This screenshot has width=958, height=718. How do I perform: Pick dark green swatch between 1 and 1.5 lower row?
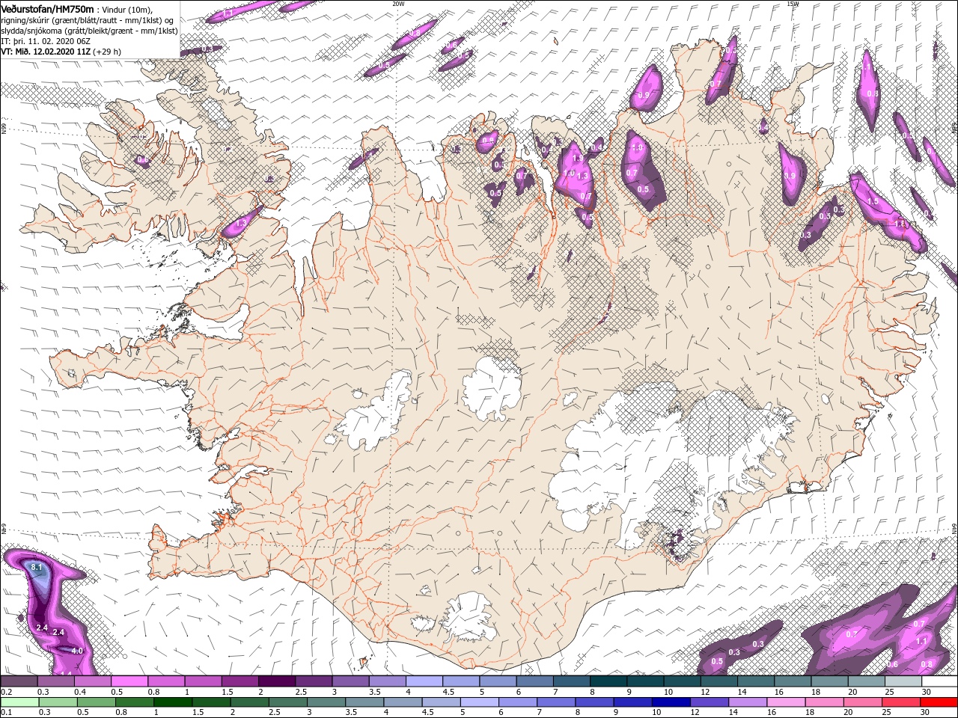pos(172,702)
